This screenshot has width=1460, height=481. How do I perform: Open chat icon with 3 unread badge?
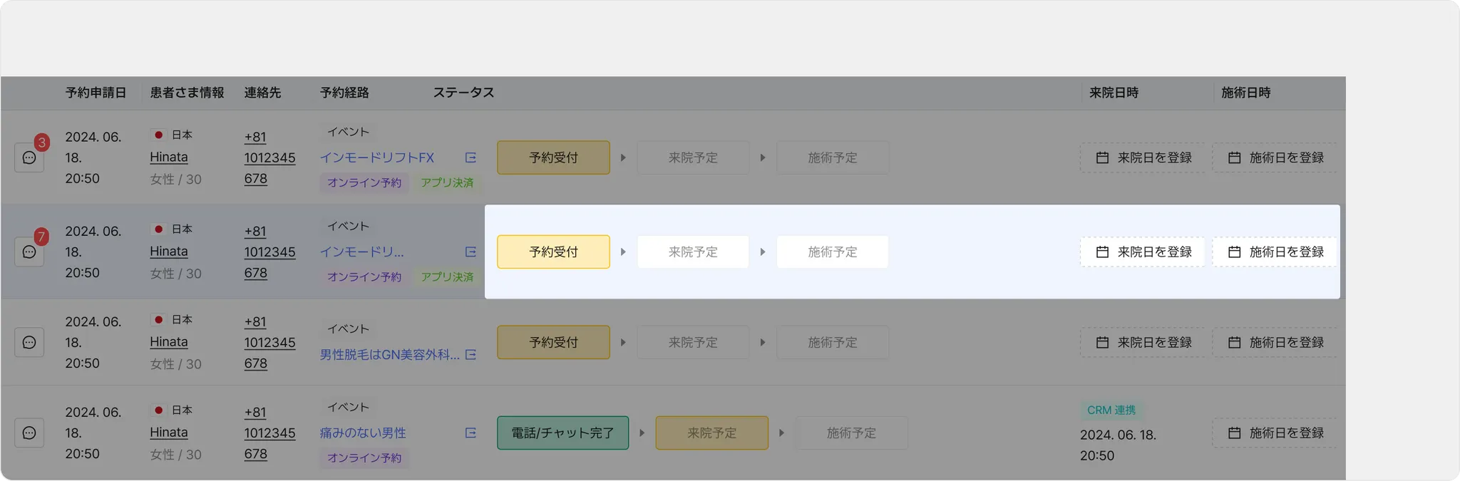click(29, 157)
